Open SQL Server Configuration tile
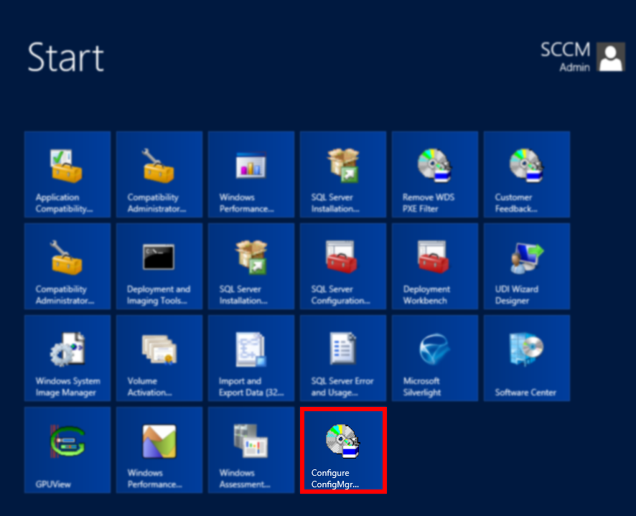636x516 pixels. coord(343,266)
